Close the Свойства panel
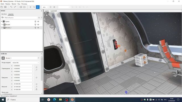 pyautogui.click(x=42, y=54)
